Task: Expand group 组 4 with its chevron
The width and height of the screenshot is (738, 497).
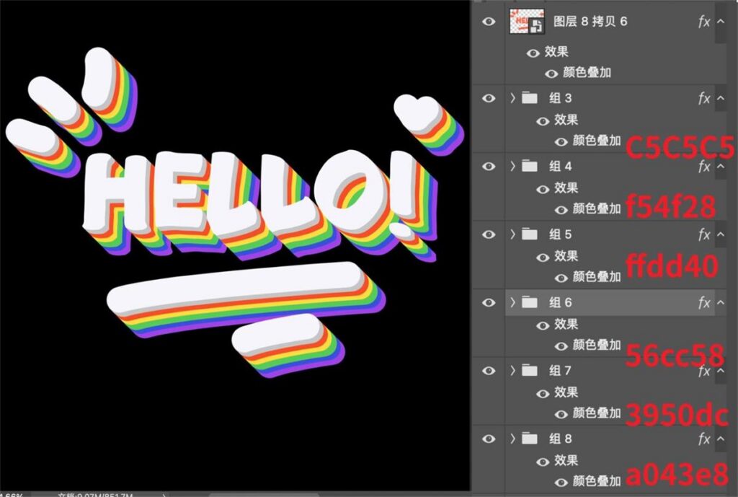Action: [513, 167]
